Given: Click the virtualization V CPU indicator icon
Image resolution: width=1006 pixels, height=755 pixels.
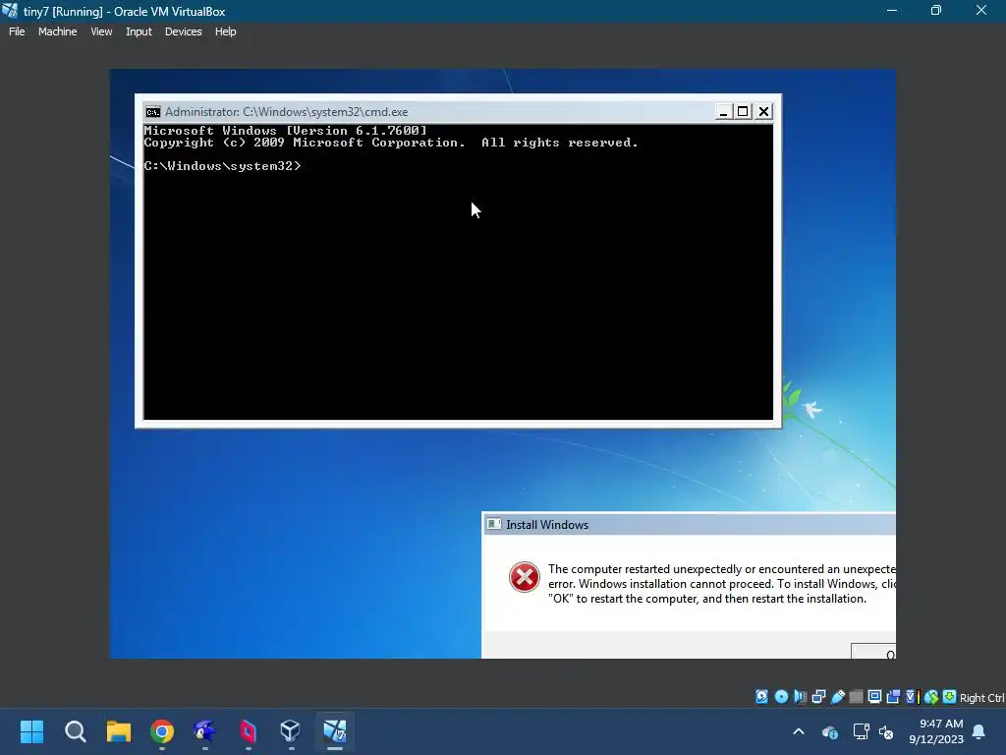Looking at the screenshot, I should point(912,697).
